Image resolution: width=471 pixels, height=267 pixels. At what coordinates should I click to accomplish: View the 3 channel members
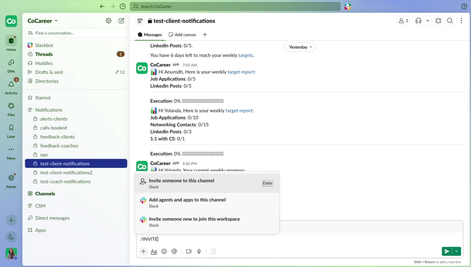(x=403, y=21)
